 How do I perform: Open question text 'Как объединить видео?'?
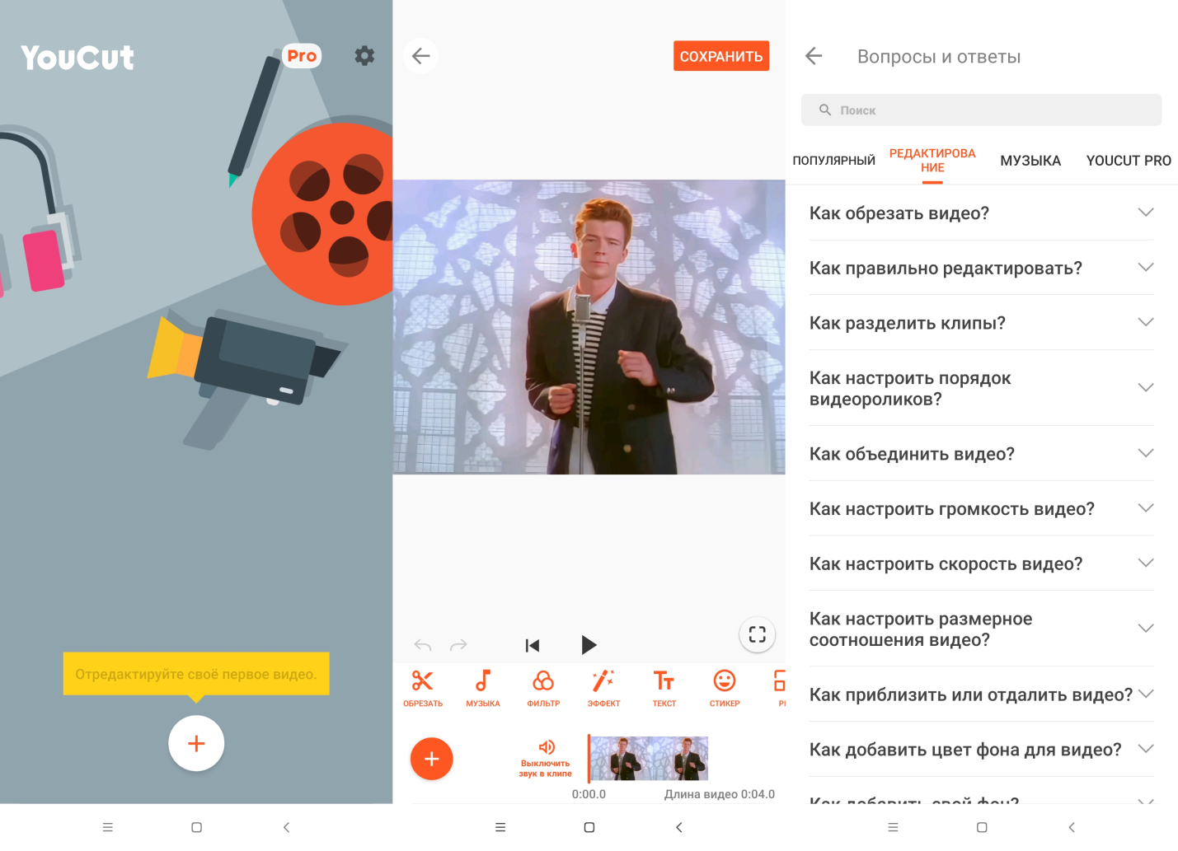(912, 454)
